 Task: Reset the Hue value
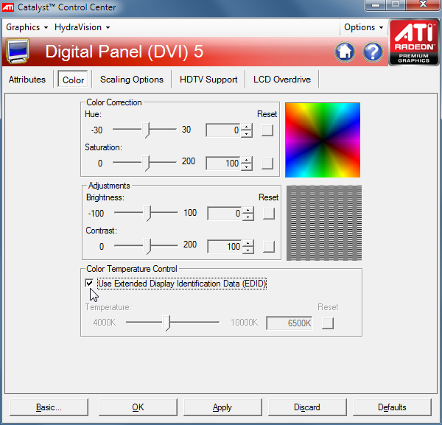267,130
